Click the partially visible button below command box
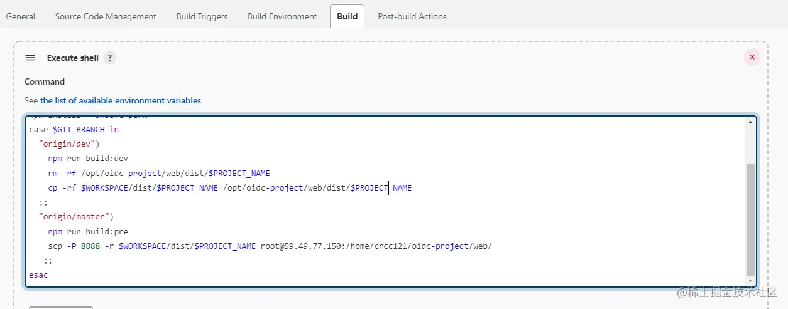788x309 pixels. 61,307
